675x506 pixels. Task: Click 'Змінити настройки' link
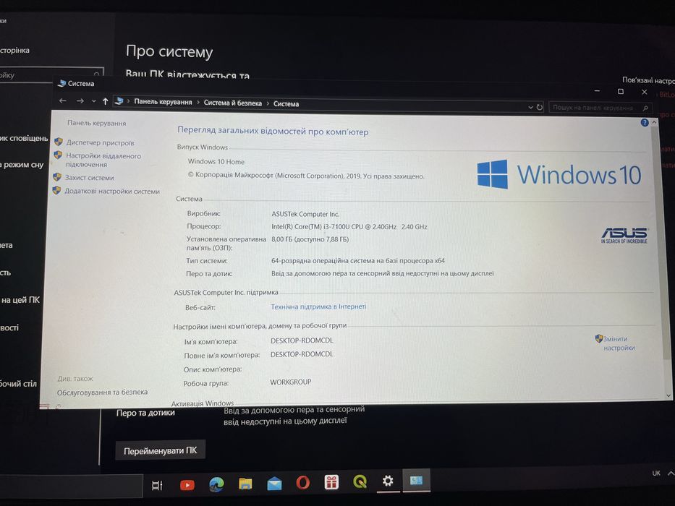pos(619,343)
